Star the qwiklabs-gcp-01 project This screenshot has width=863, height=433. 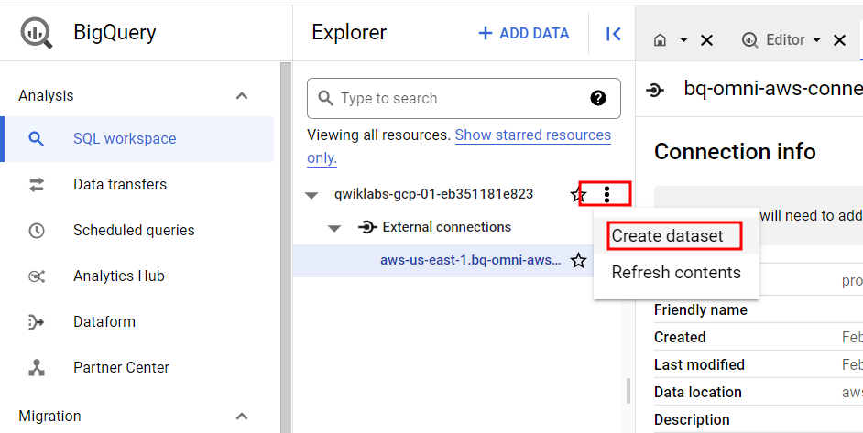click(x=577, y=194)
